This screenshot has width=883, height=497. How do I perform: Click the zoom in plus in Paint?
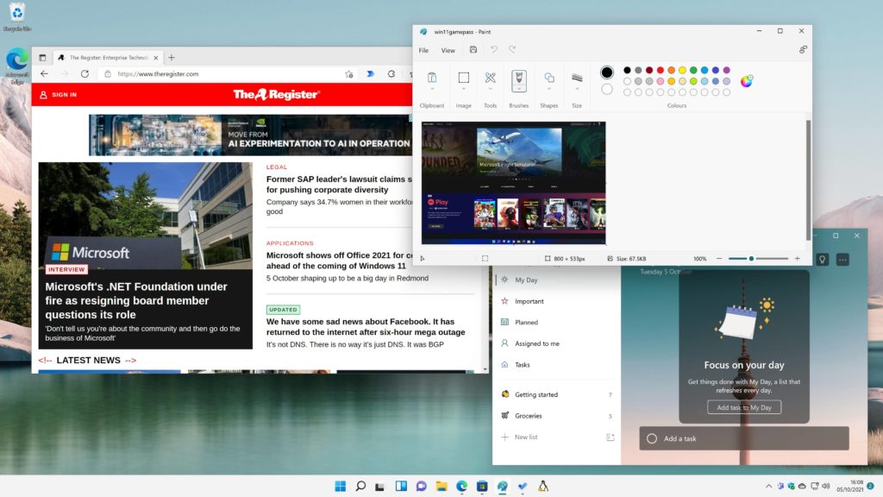coord(798,259)
